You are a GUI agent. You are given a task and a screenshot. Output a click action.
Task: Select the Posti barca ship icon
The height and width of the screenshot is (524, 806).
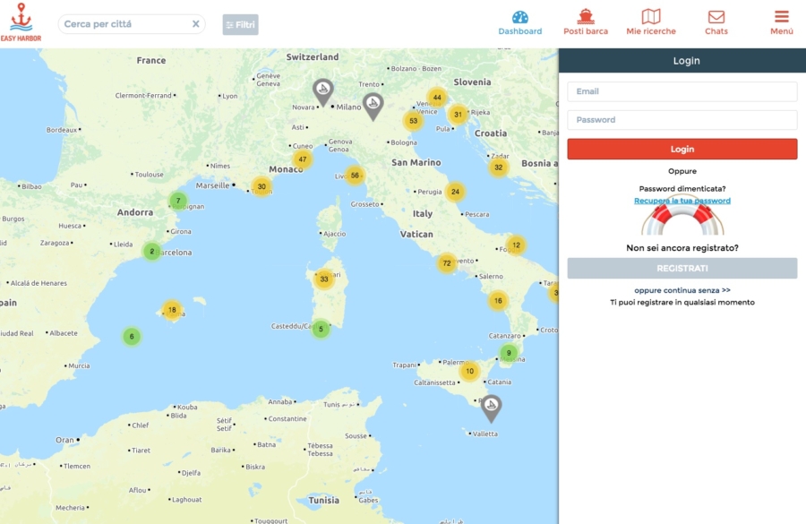pyautogui.click(x=585, y=14)
